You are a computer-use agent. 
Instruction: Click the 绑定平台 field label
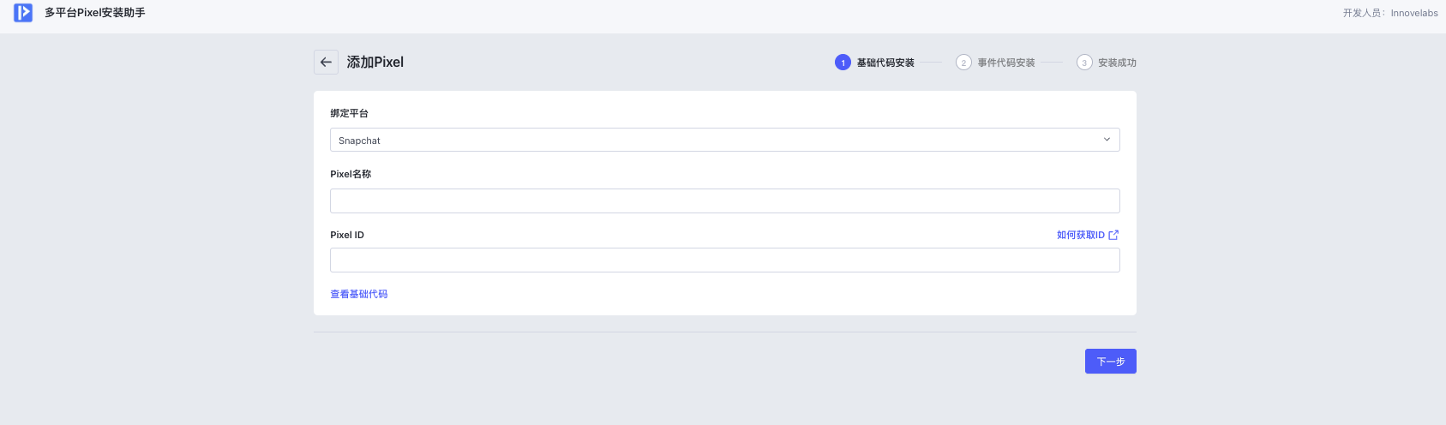(349, 113)
